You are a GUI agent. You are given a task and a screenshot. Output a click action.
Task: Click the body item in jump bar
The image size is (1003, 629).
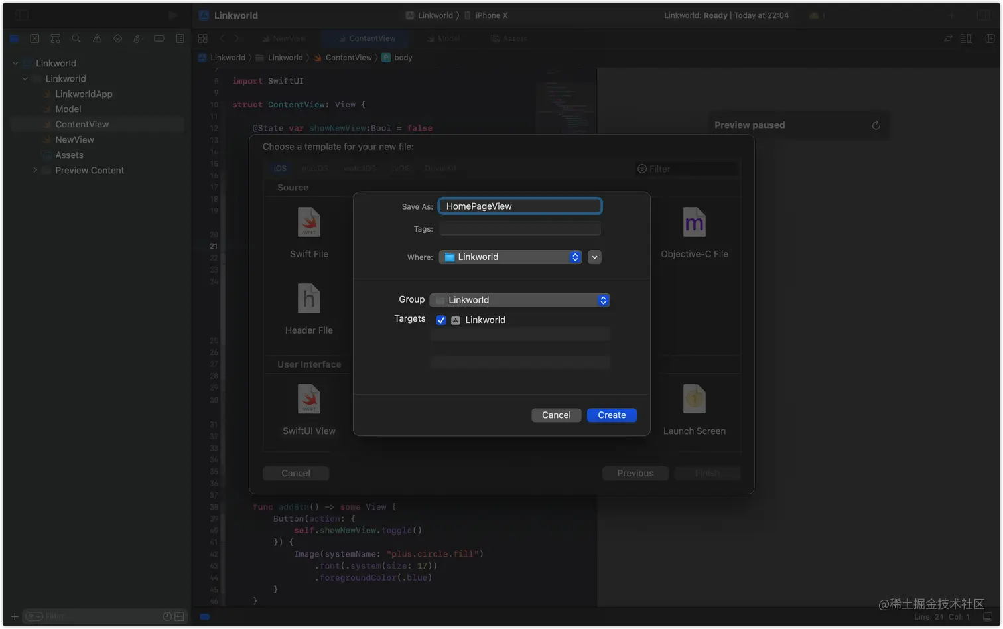tap(397, 58)
